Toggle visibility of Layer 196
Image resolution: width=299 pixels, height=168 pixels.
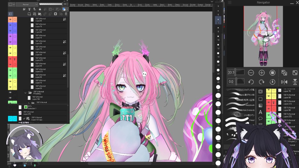pyautogui.click(x=10, y=98)
